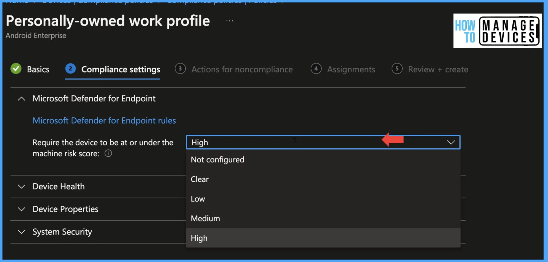Click the Microsoft Defender for Endpoint heading
This screenshot has width=548, height=262.
(94, 99)
